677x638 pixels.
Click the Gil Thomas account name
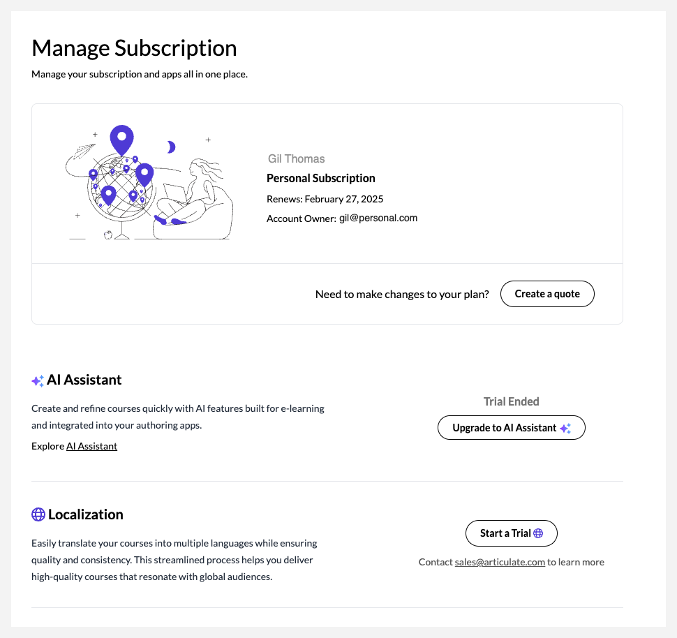pyautogui.click(x=296, y=159)
